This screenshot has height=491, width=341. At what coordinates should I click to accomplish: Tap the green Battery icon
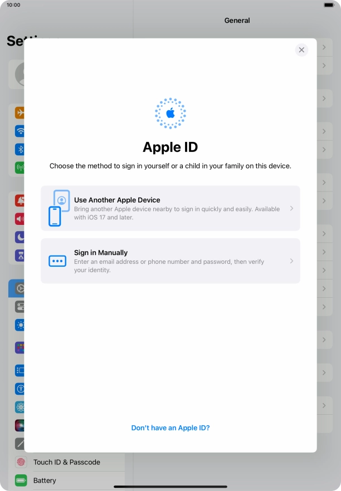point(21,480)
